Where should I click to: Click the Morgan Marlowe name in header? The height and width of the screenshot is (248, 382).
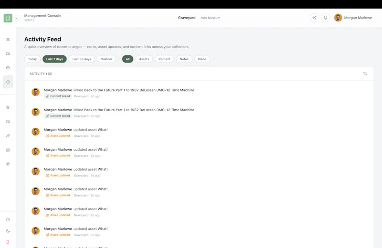coord(358,18)
